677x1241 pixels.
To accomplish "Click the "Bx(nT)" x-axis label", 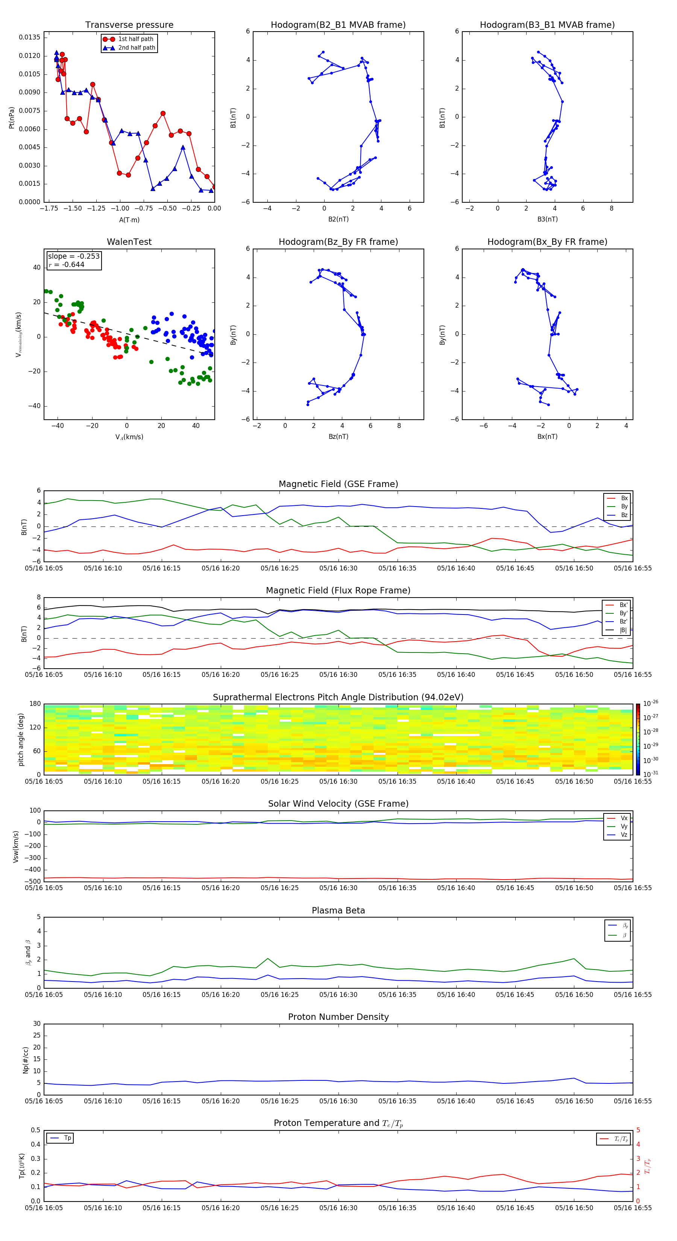I will [x=547, y=437].
